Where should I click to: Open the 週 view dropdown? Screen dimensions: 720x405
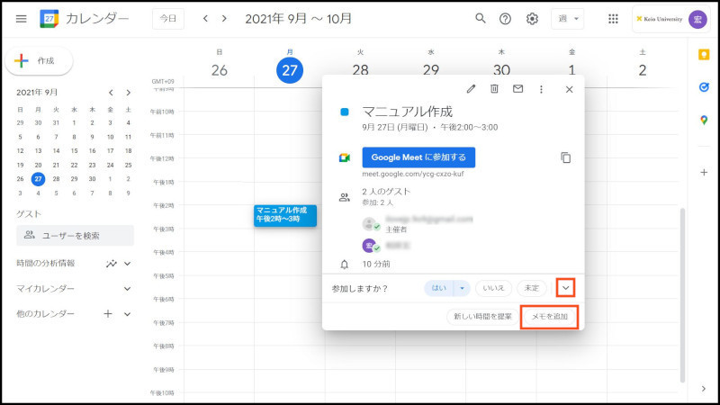(x=567, y=19)
